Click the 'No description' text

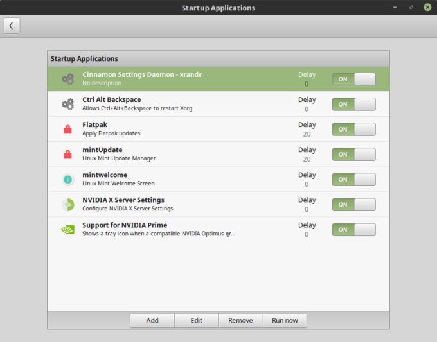[102, 83]
